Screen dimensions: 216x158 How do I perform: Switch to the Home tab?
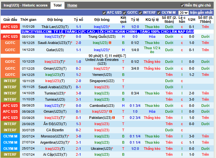72,5
